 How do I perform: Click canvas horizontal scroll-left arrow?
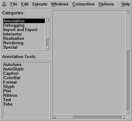point(54,117)
